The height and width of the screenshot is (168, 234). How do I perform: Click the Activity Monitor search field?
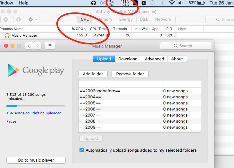(220, 19)
